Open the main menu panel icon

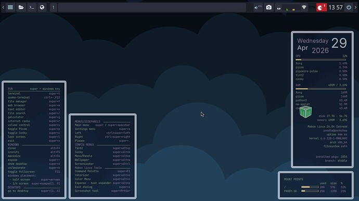click(10, 7)
